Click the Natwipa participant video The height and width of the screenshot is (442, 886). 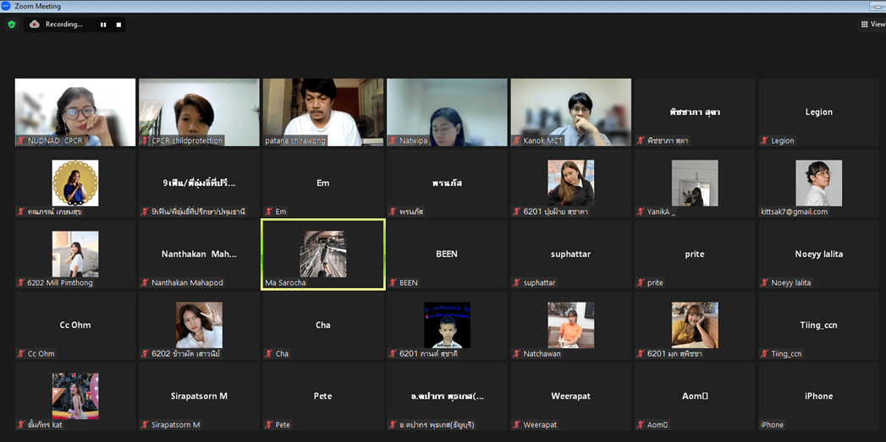coord(447,112)
